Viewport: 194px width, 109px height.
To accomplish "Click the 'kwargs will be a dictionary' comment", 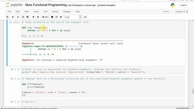I will coord(94,79).
